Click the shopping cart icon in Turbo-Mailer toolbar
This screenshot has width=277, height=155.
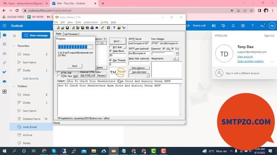pyautogui.click(x=124, y=28)
